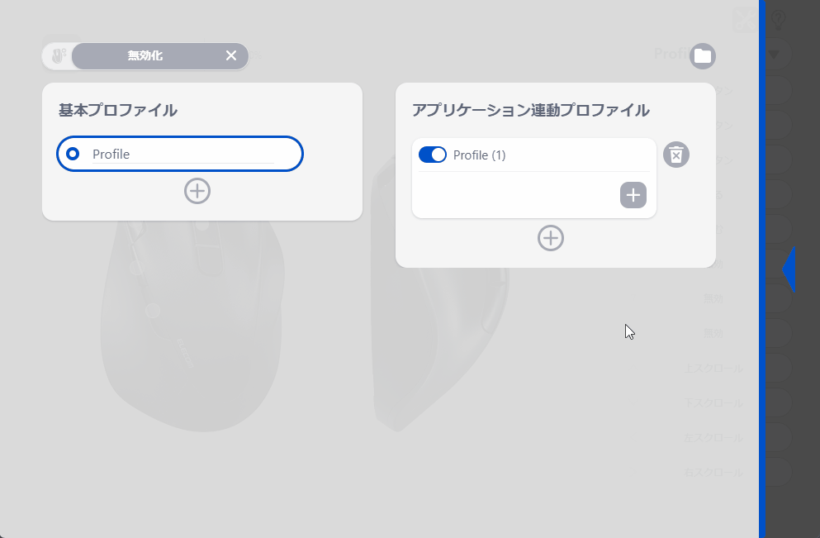
Task: Delete Profile (1) with the trash icon
Action: [676, 155]
